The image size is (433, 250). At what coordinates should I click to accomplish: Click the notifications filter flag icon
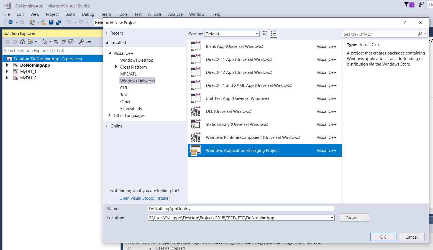[406, 5]
